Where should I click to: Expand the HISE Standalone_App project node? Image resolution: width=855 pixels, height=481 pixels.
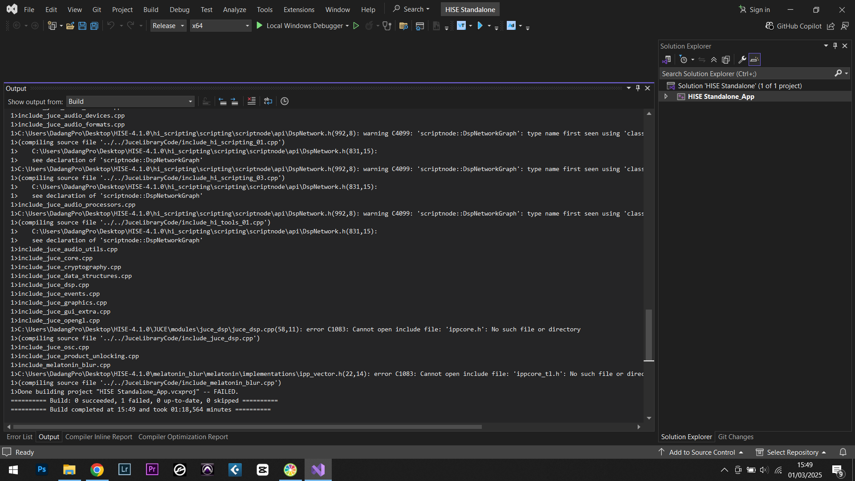(x=666, y=97)
